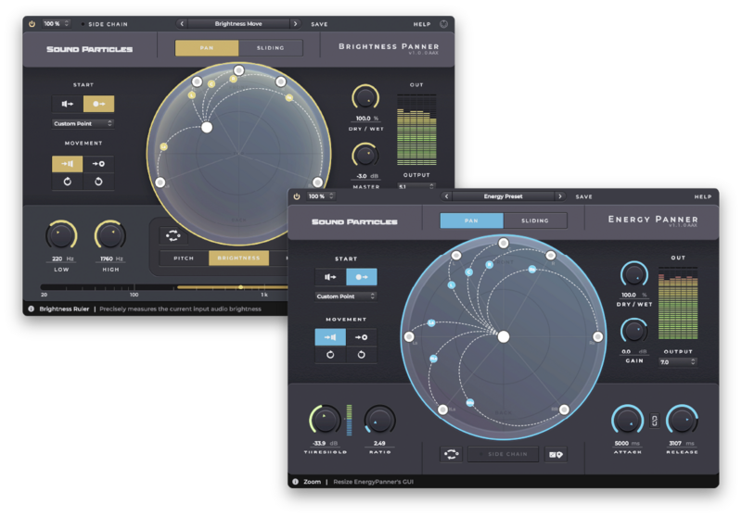Image resolution: width=742 pixels, height=517 pixels.
Task: Click Attack knob at 5000 ms
Action: pyautogui.click(x=628, y=420)
